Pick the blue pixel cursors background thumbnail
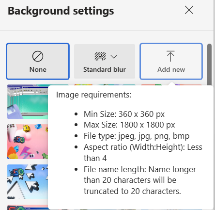 coord(28,182)
